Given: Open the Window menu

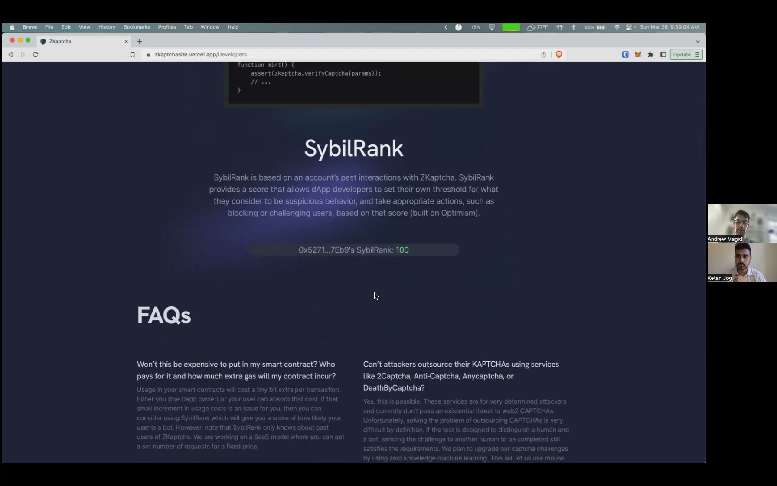Looking at the screenshot, I should [x=210, y=27].
